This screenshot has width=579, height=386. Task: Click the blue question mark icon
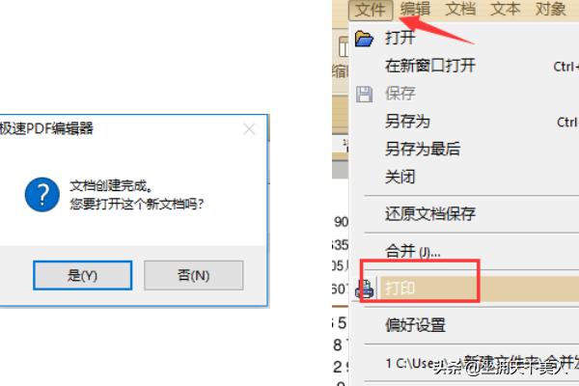[42, 195]
